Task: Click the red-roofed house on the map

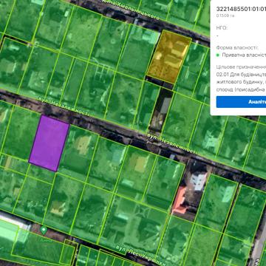Action: [x=180, y=200]
